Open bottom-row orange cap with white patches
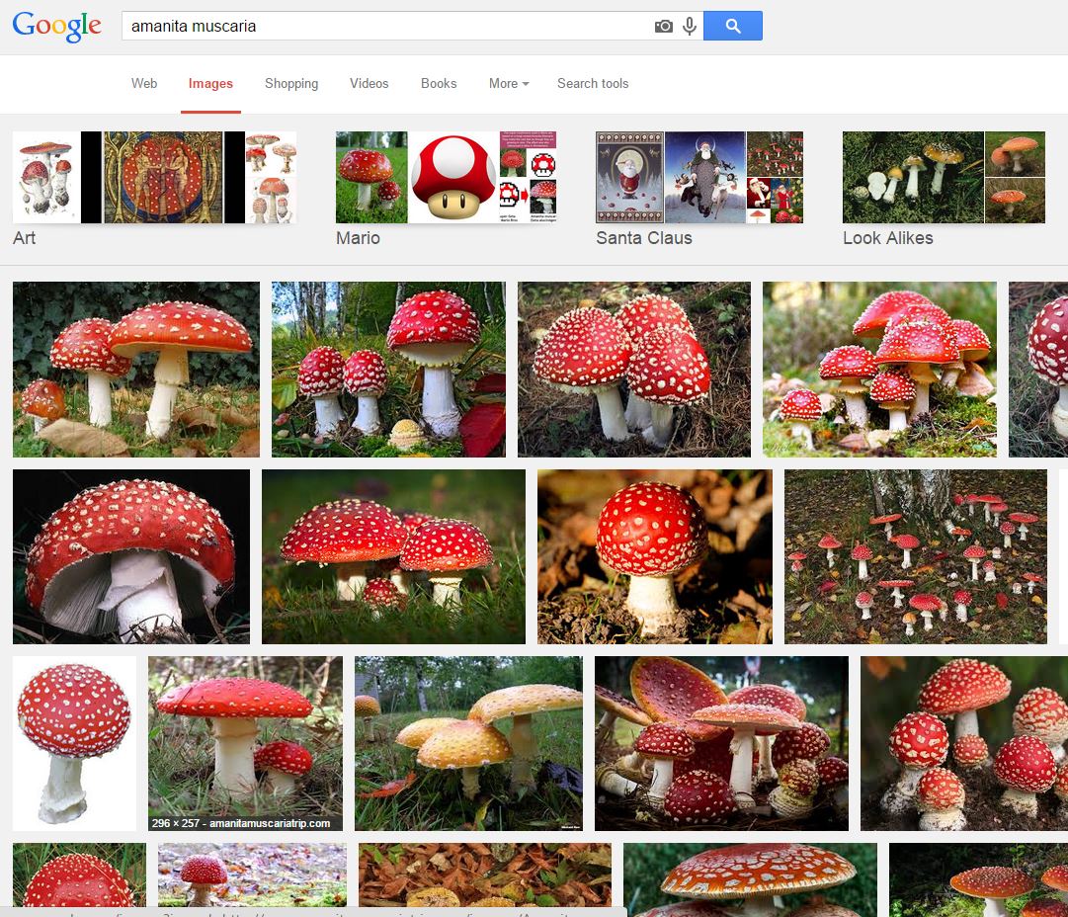Viewport: 1068px width, 917px height. (x=750, y=878)
